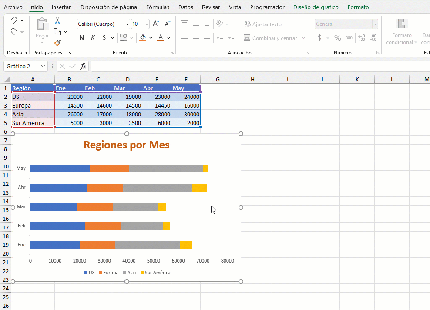Viewport: 430px width, 310px height.
Task: Switch to the Fórmulas tab
Action: click(158, 7)
